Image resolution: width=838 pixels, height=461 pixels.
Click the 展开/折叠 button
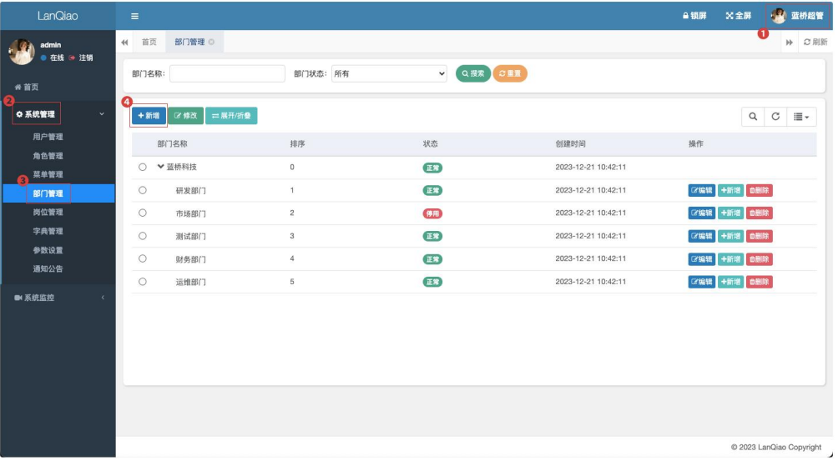[231, 116]
